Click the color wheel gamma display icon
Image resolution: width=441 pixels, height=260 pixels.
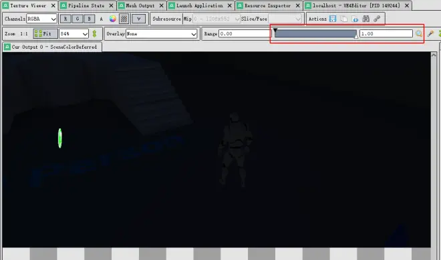coord(112,19)
